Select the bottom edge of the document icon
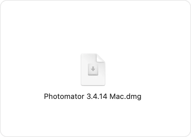 pos(93,84)
